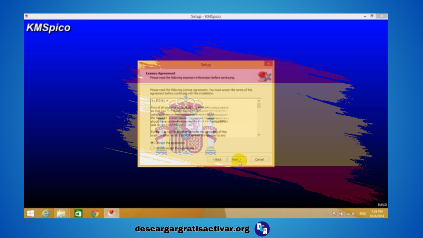
Task: Open the Action Center flag icon
Action: click(x=334, y=214)
